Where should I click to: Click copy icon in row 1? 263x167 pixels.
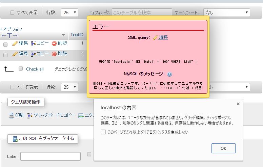click(x=33, y=44)
